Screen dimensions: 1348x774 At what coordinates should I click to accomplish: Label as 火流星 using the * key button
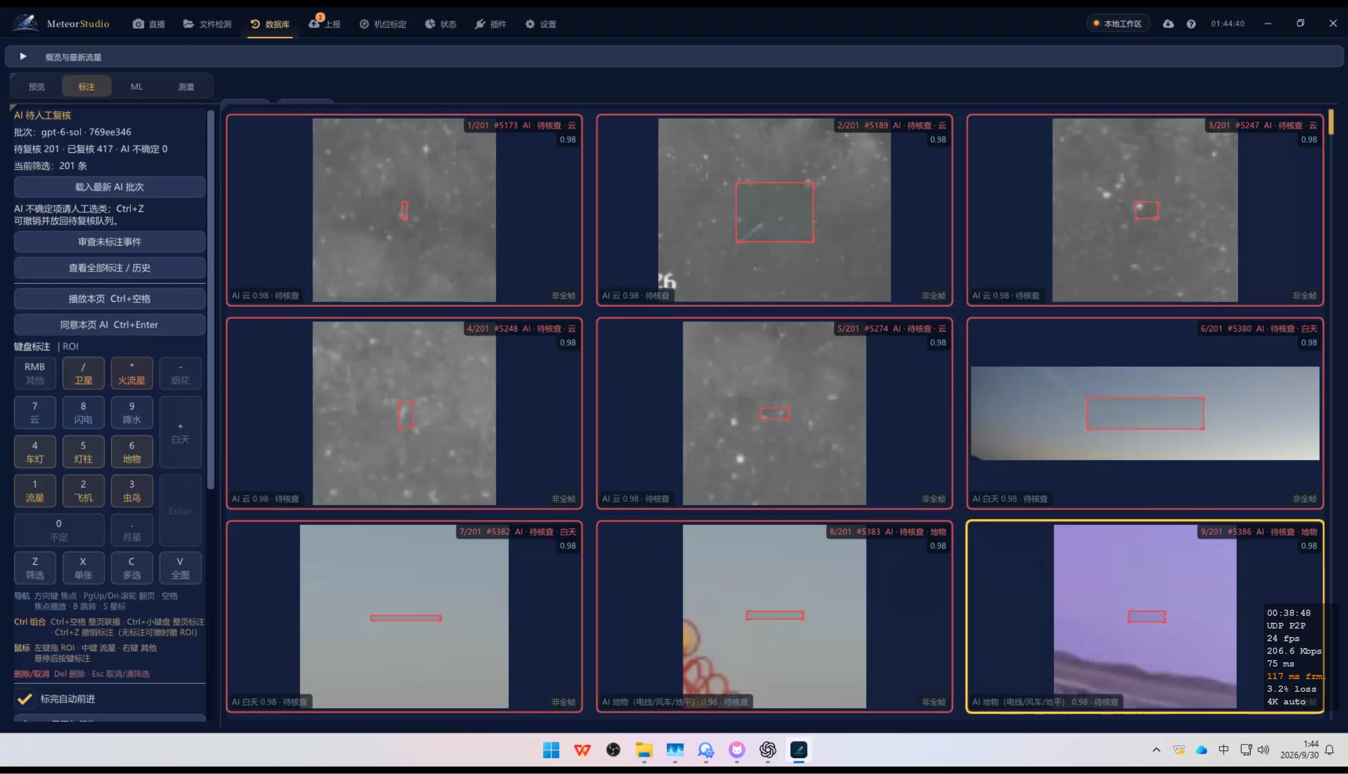132,373
